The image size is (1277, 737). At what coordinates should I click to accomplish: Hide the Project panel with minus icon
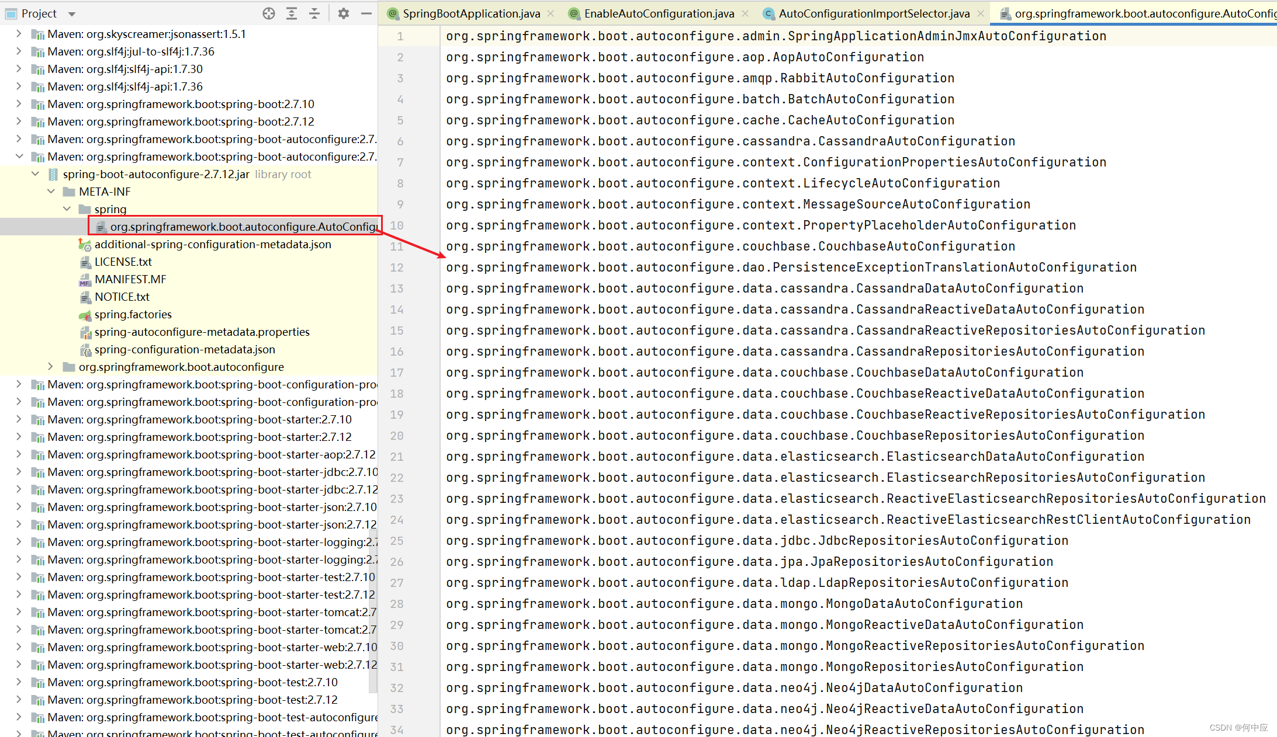[x=366, y=13]
